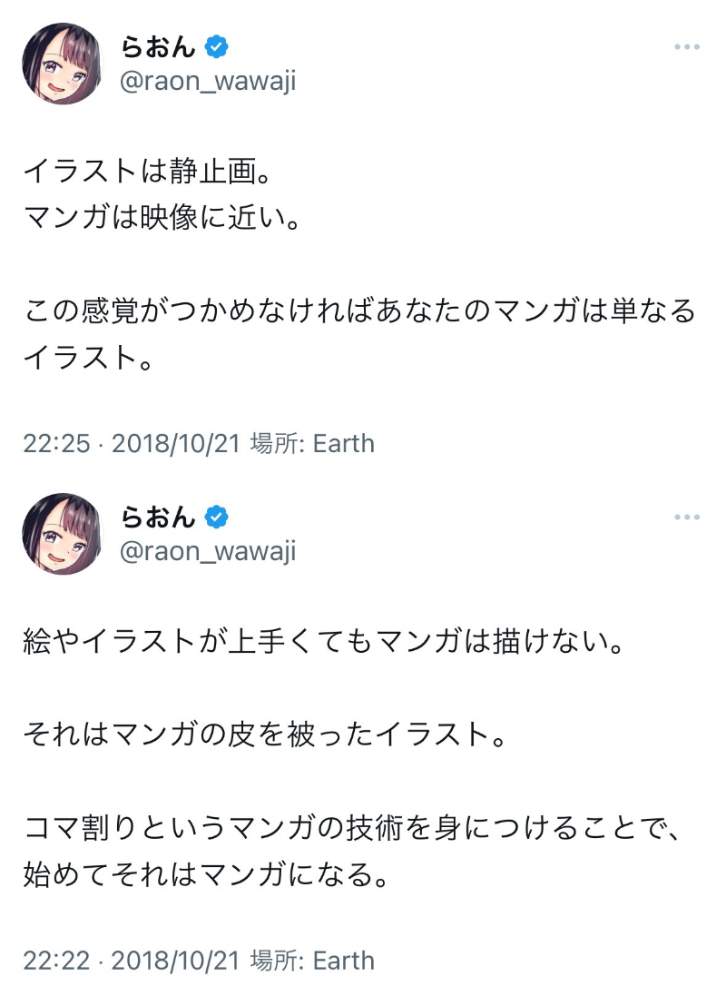
Task: Open more options on the 22:25 tweet
Action: pos(687,46)
